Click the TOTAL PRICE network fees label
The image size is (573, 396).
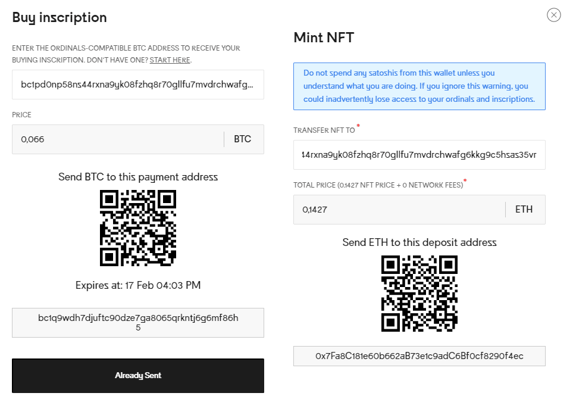coord(378,185)
